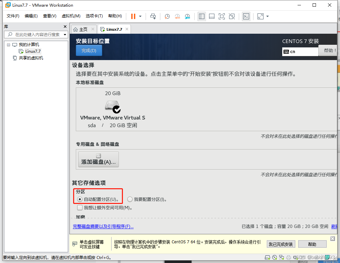Switch to Unity mode icon
The width and height of the screenshot is (340, 263).
point(232,16)
